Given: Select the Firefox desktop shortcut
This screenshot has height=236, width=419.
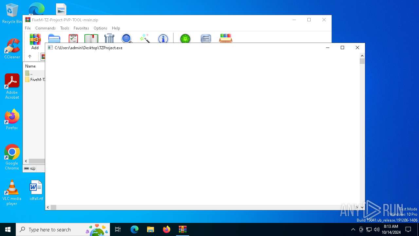Looking at the screenshot, I should (x=12, y=120).
